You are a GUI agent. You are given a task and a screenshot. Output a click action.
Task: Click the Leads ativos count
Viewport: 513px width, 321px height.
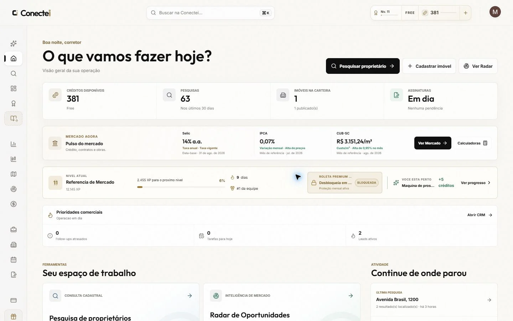point(360,233)
